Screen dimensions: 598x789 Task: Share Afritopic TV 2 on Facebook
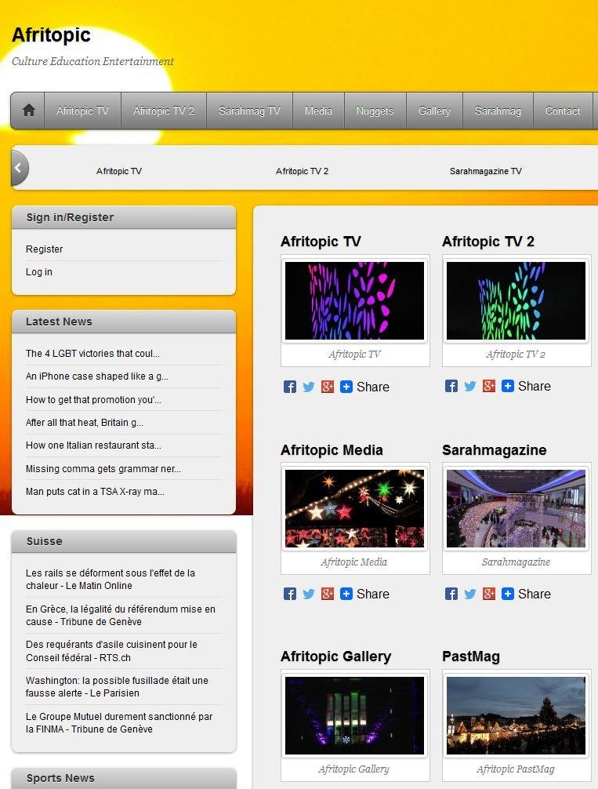click(451, 386)
